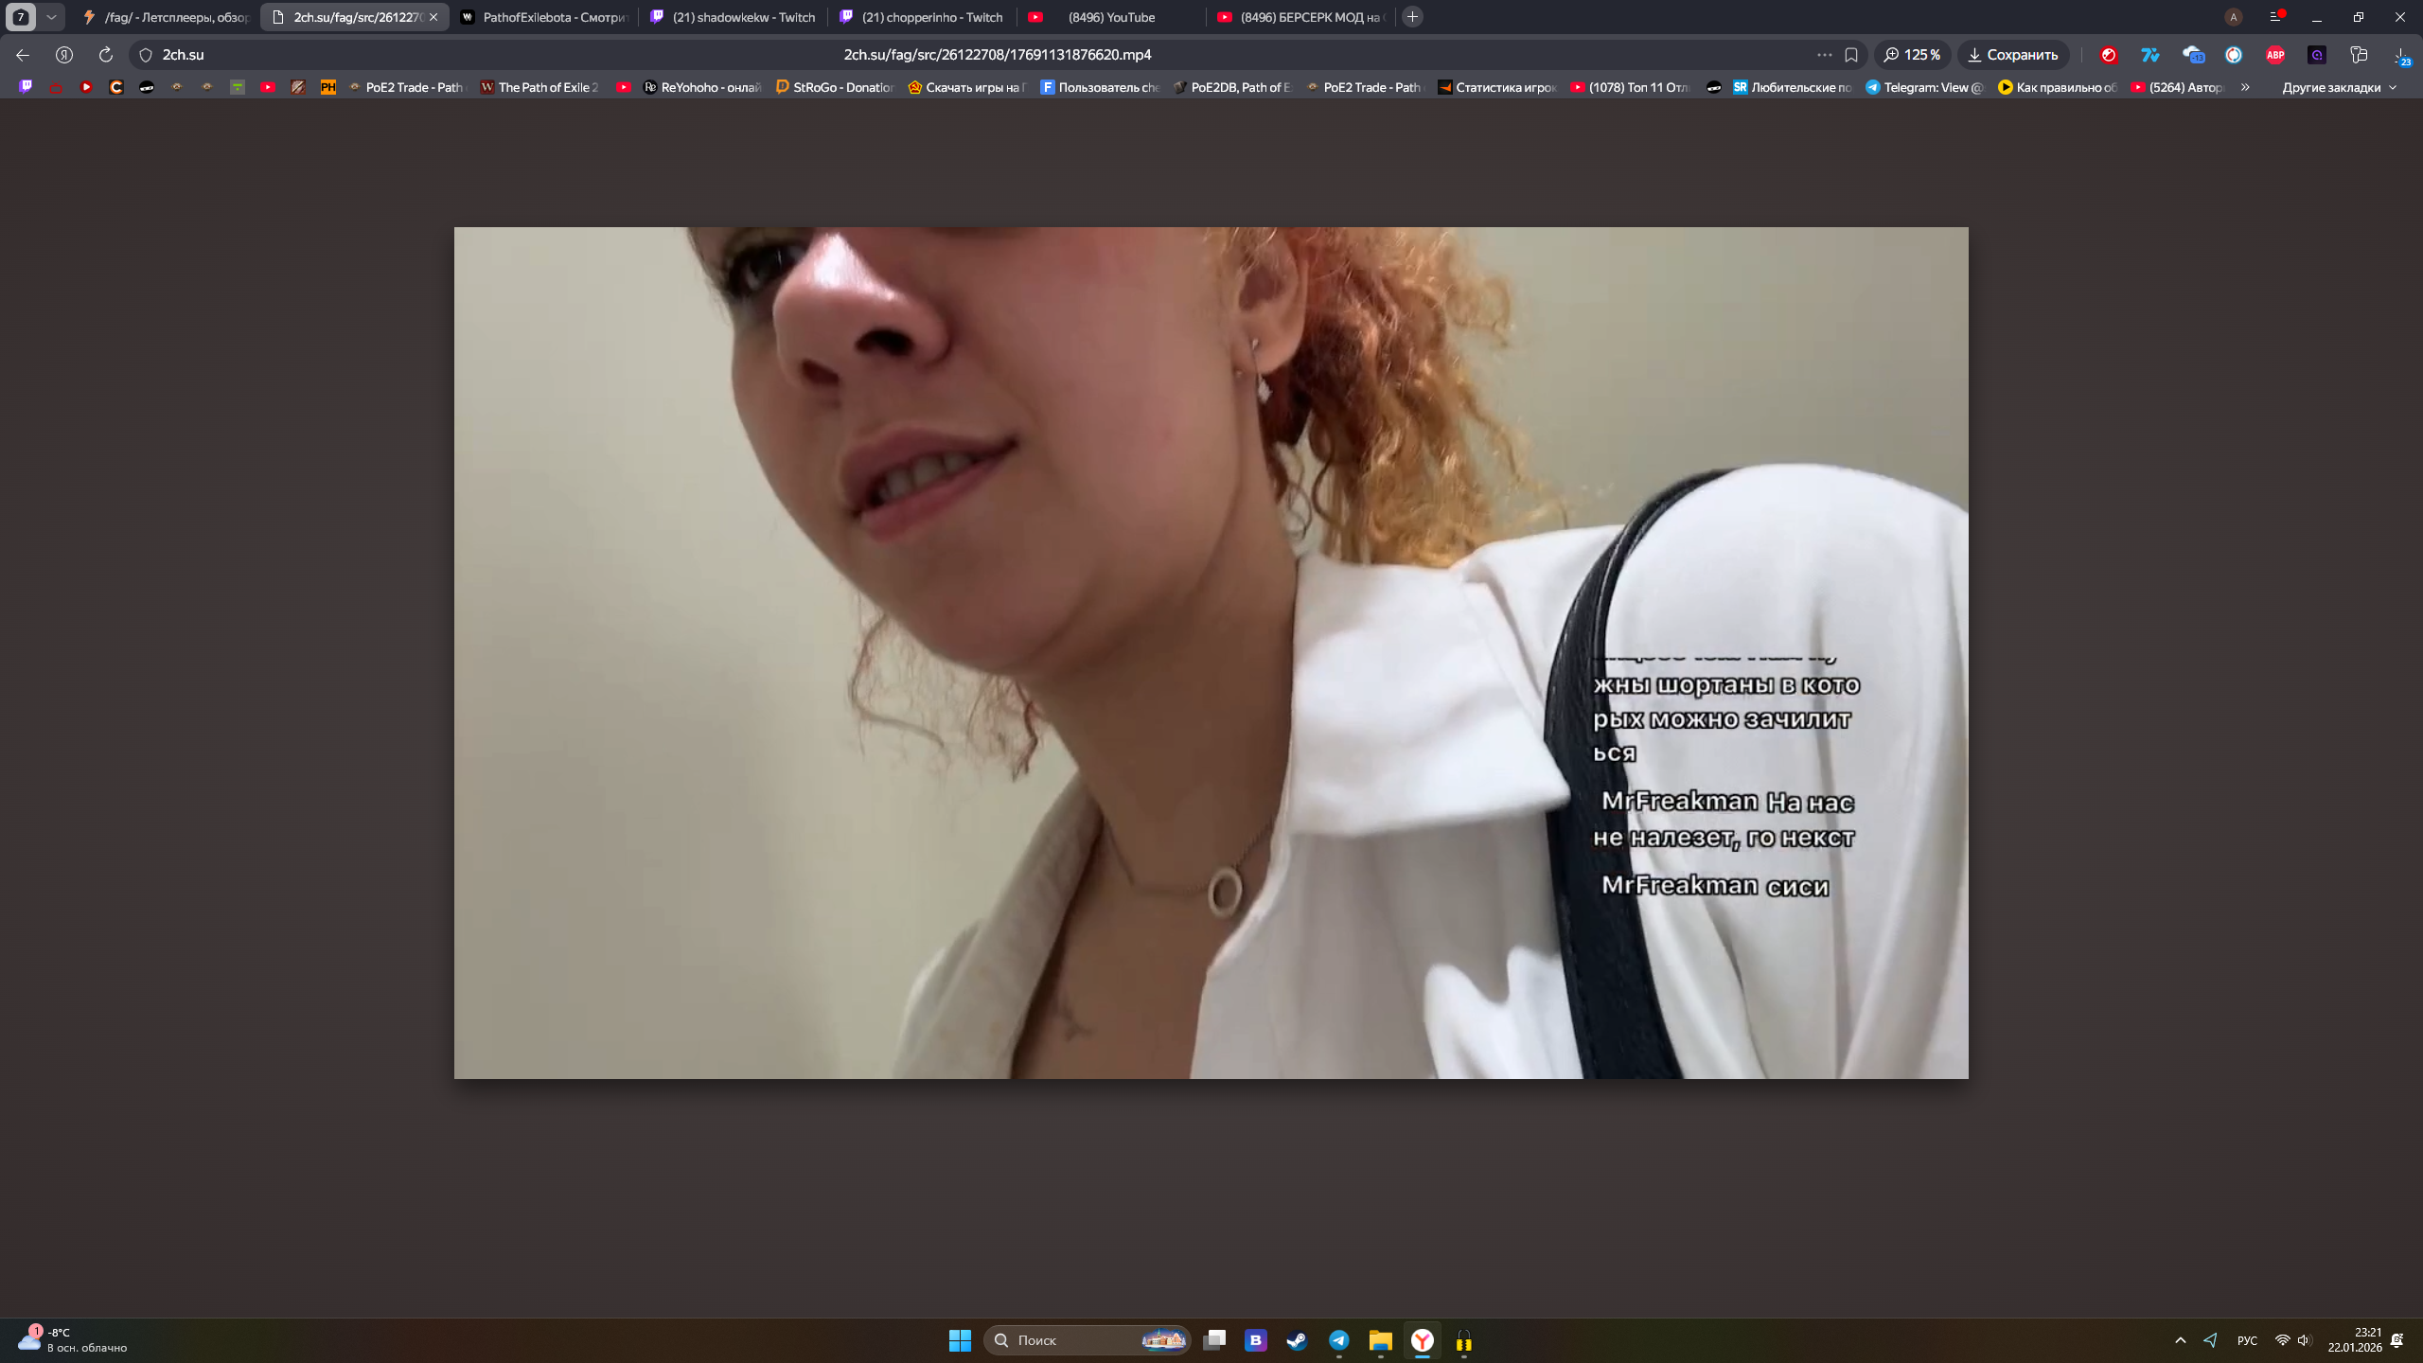Open Steam from the taskbar
This screenshot has width=2423, height=1363.
click(1297, 1340)
